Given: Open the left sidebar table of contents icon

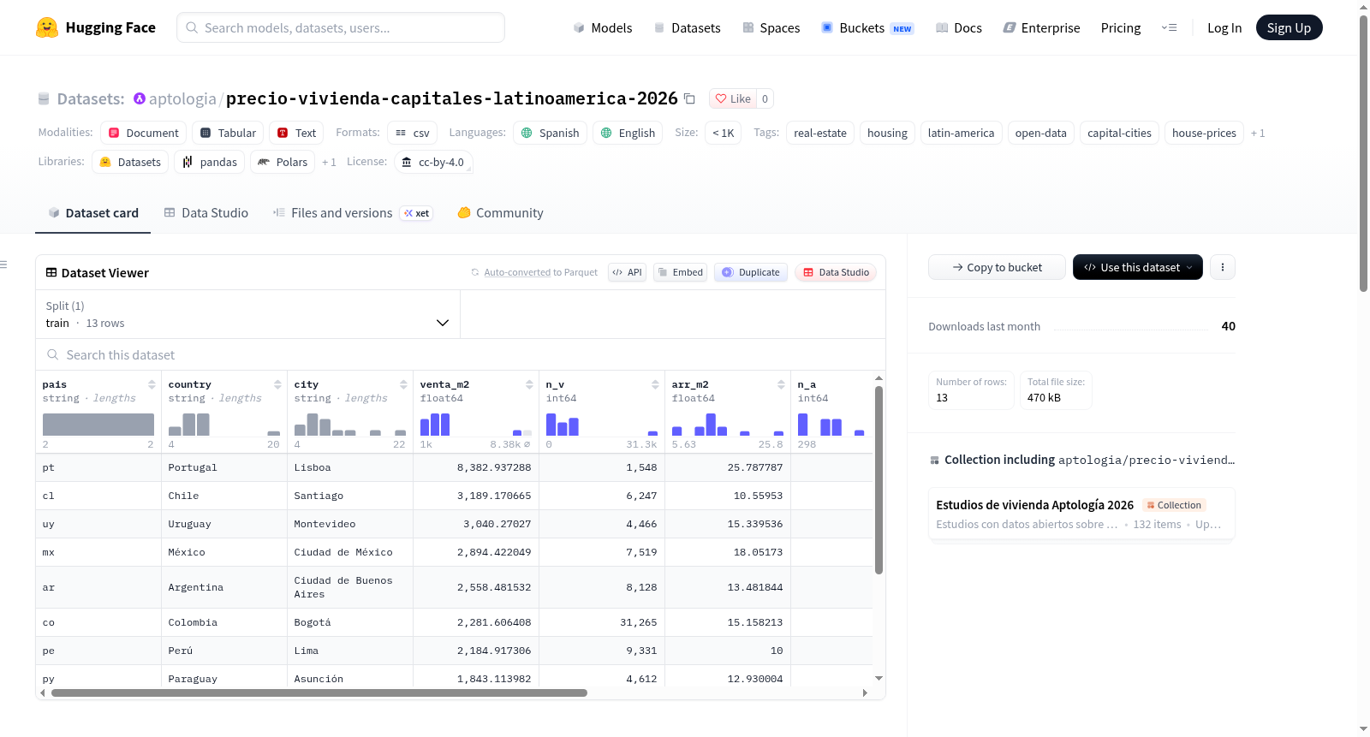Looking at the screenshot, I should click(x=4, y=264).
